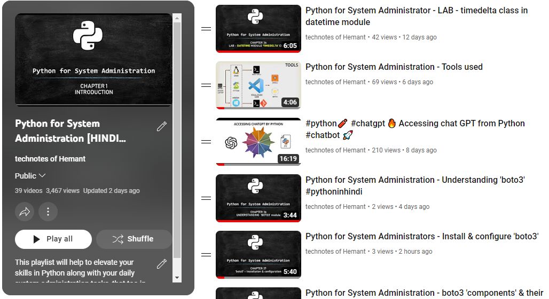Open channel name under Tools used video
Screen dimensions: 549x299
tap(335, 82)
